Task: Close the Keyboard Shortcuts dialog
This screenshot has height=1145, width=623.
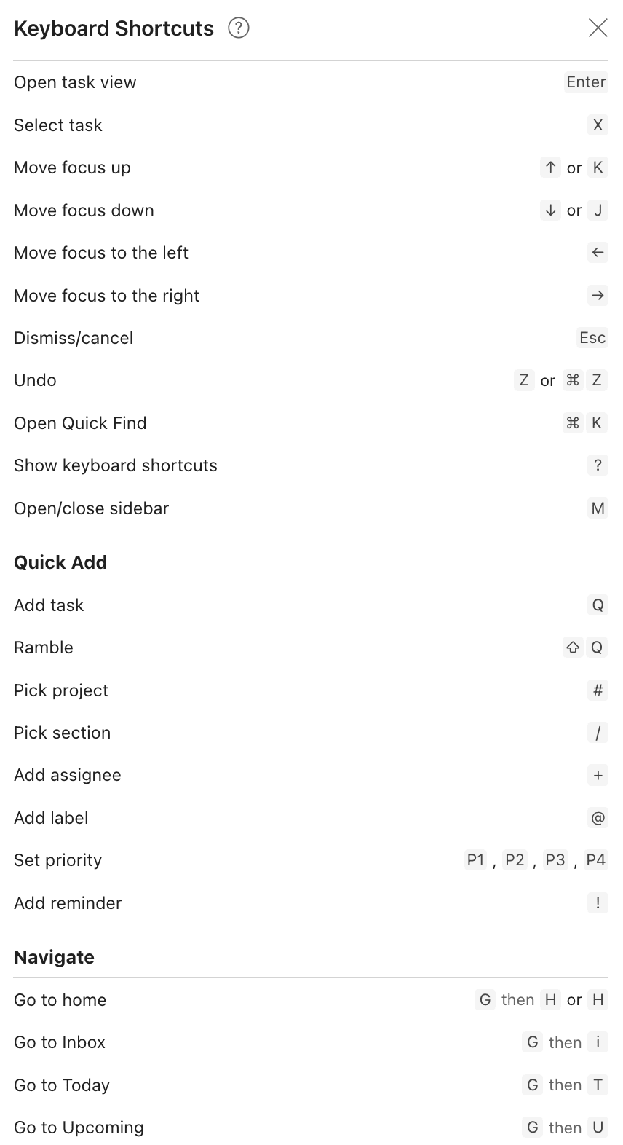Action: (598, 27)
